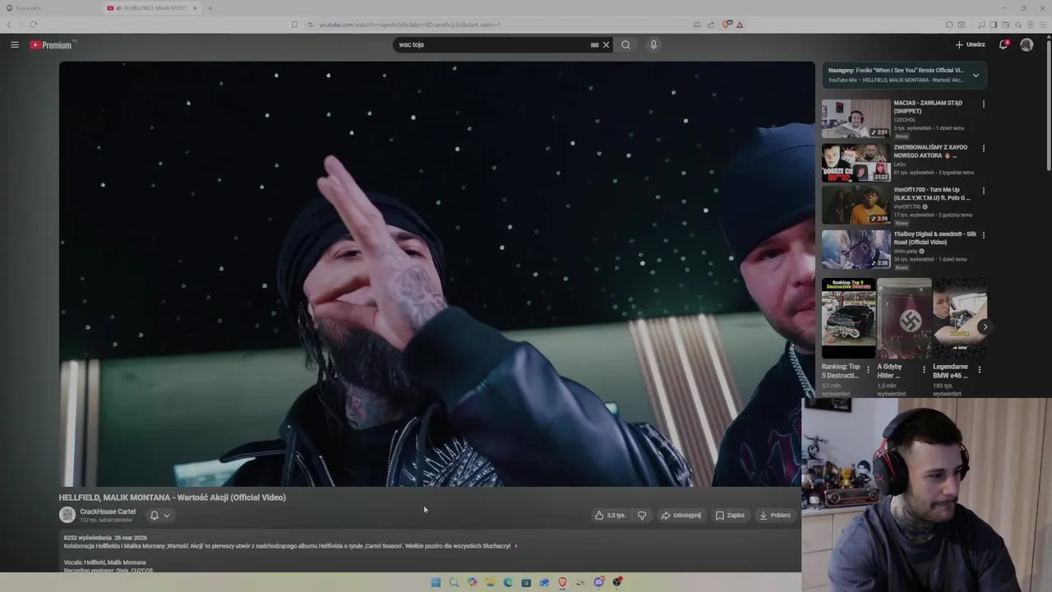Run search with the magnifier button
1052x592 pixels.
coord(625,44)
